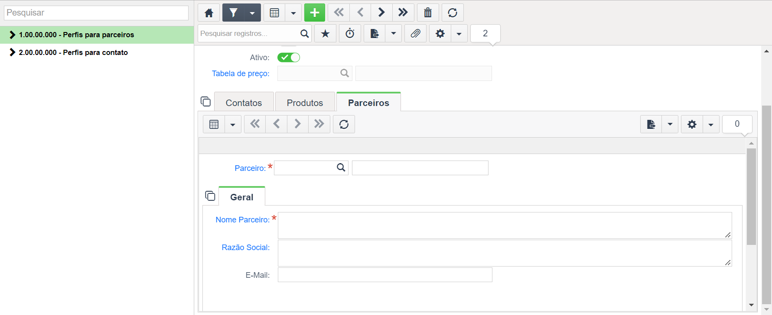
Task: Click the home icon in the toolbar
Action: tap(209, 13)
